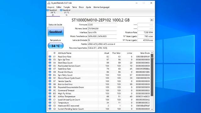
Task: Click the Pior Valor column header
Action: coord(117,53)
